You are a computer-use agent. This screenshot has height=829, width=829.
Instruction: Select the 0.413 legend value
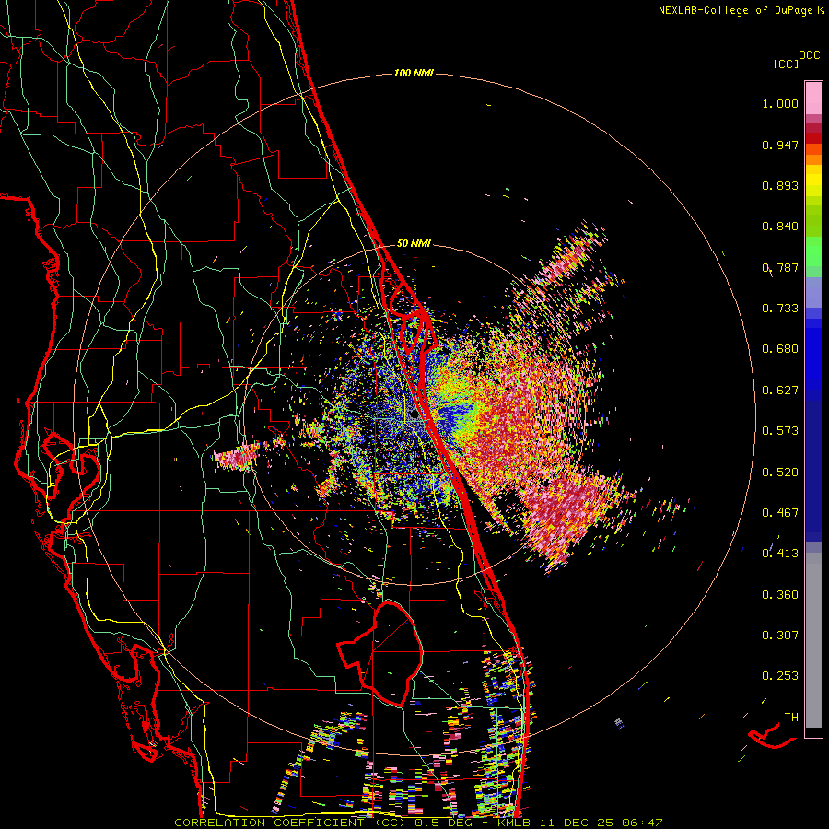coord(780,554)
